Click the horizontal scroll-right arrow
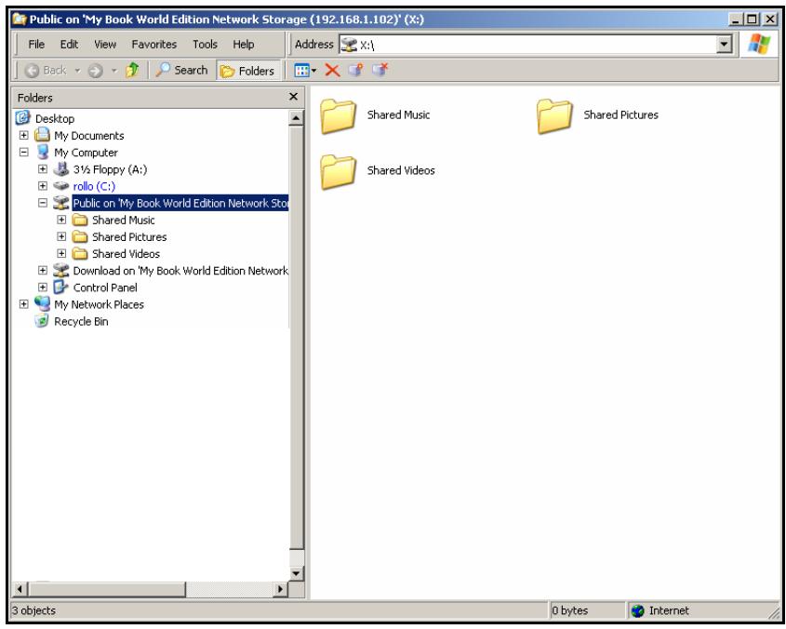786x629 pixels. pos(281,589)
